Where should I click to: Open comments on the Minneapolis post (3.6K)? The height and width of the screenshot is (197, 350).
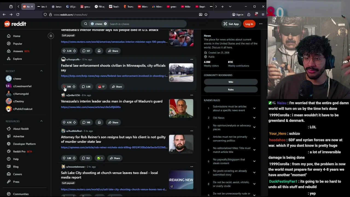[86, 87]
